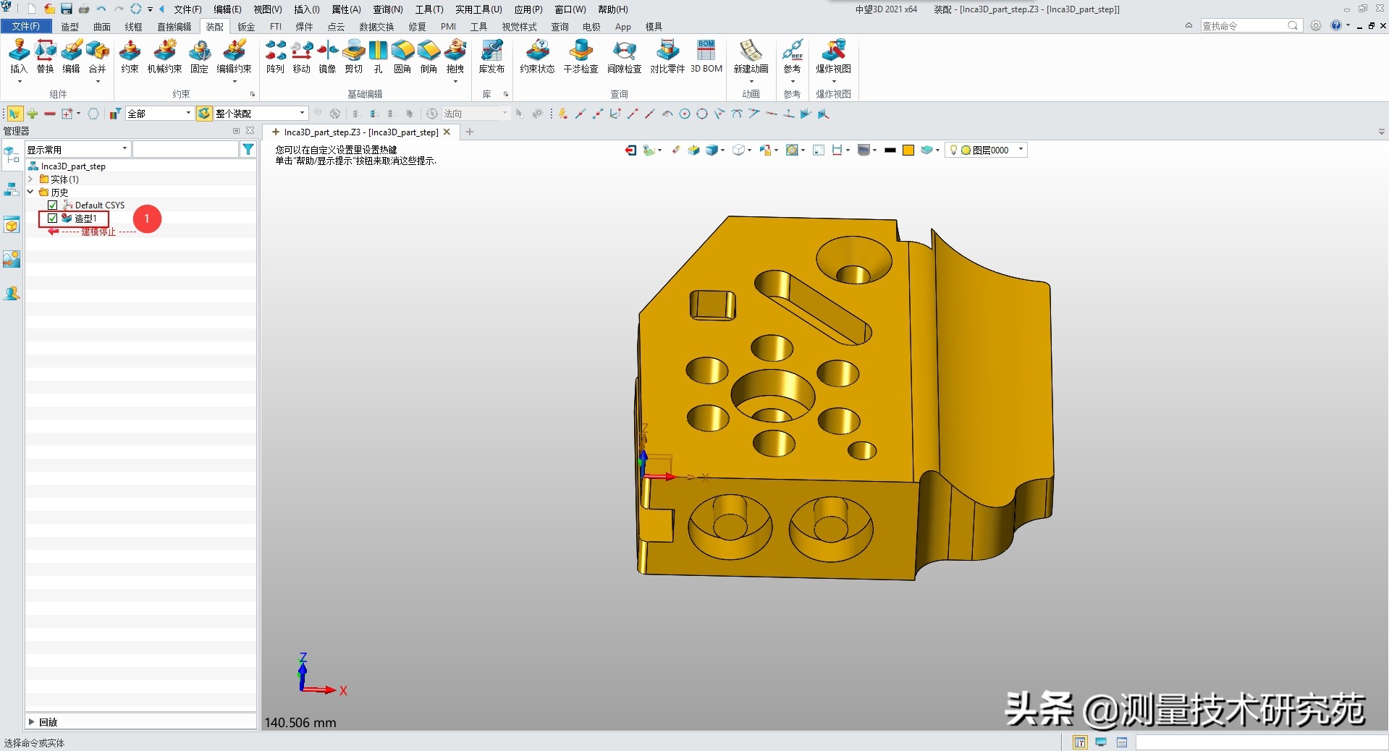Image resolution: width=1389 pixels, height=751 pixels.
Task: Click the manager filter text field
Action: tap(186, 149)
